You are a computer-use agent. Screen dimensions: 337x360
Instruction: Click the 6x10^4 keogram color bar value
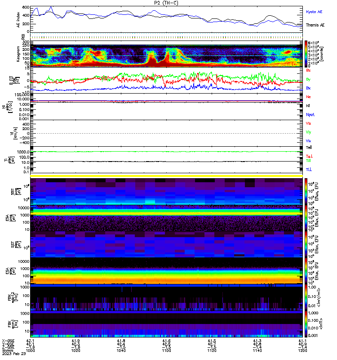coord(314,43)
